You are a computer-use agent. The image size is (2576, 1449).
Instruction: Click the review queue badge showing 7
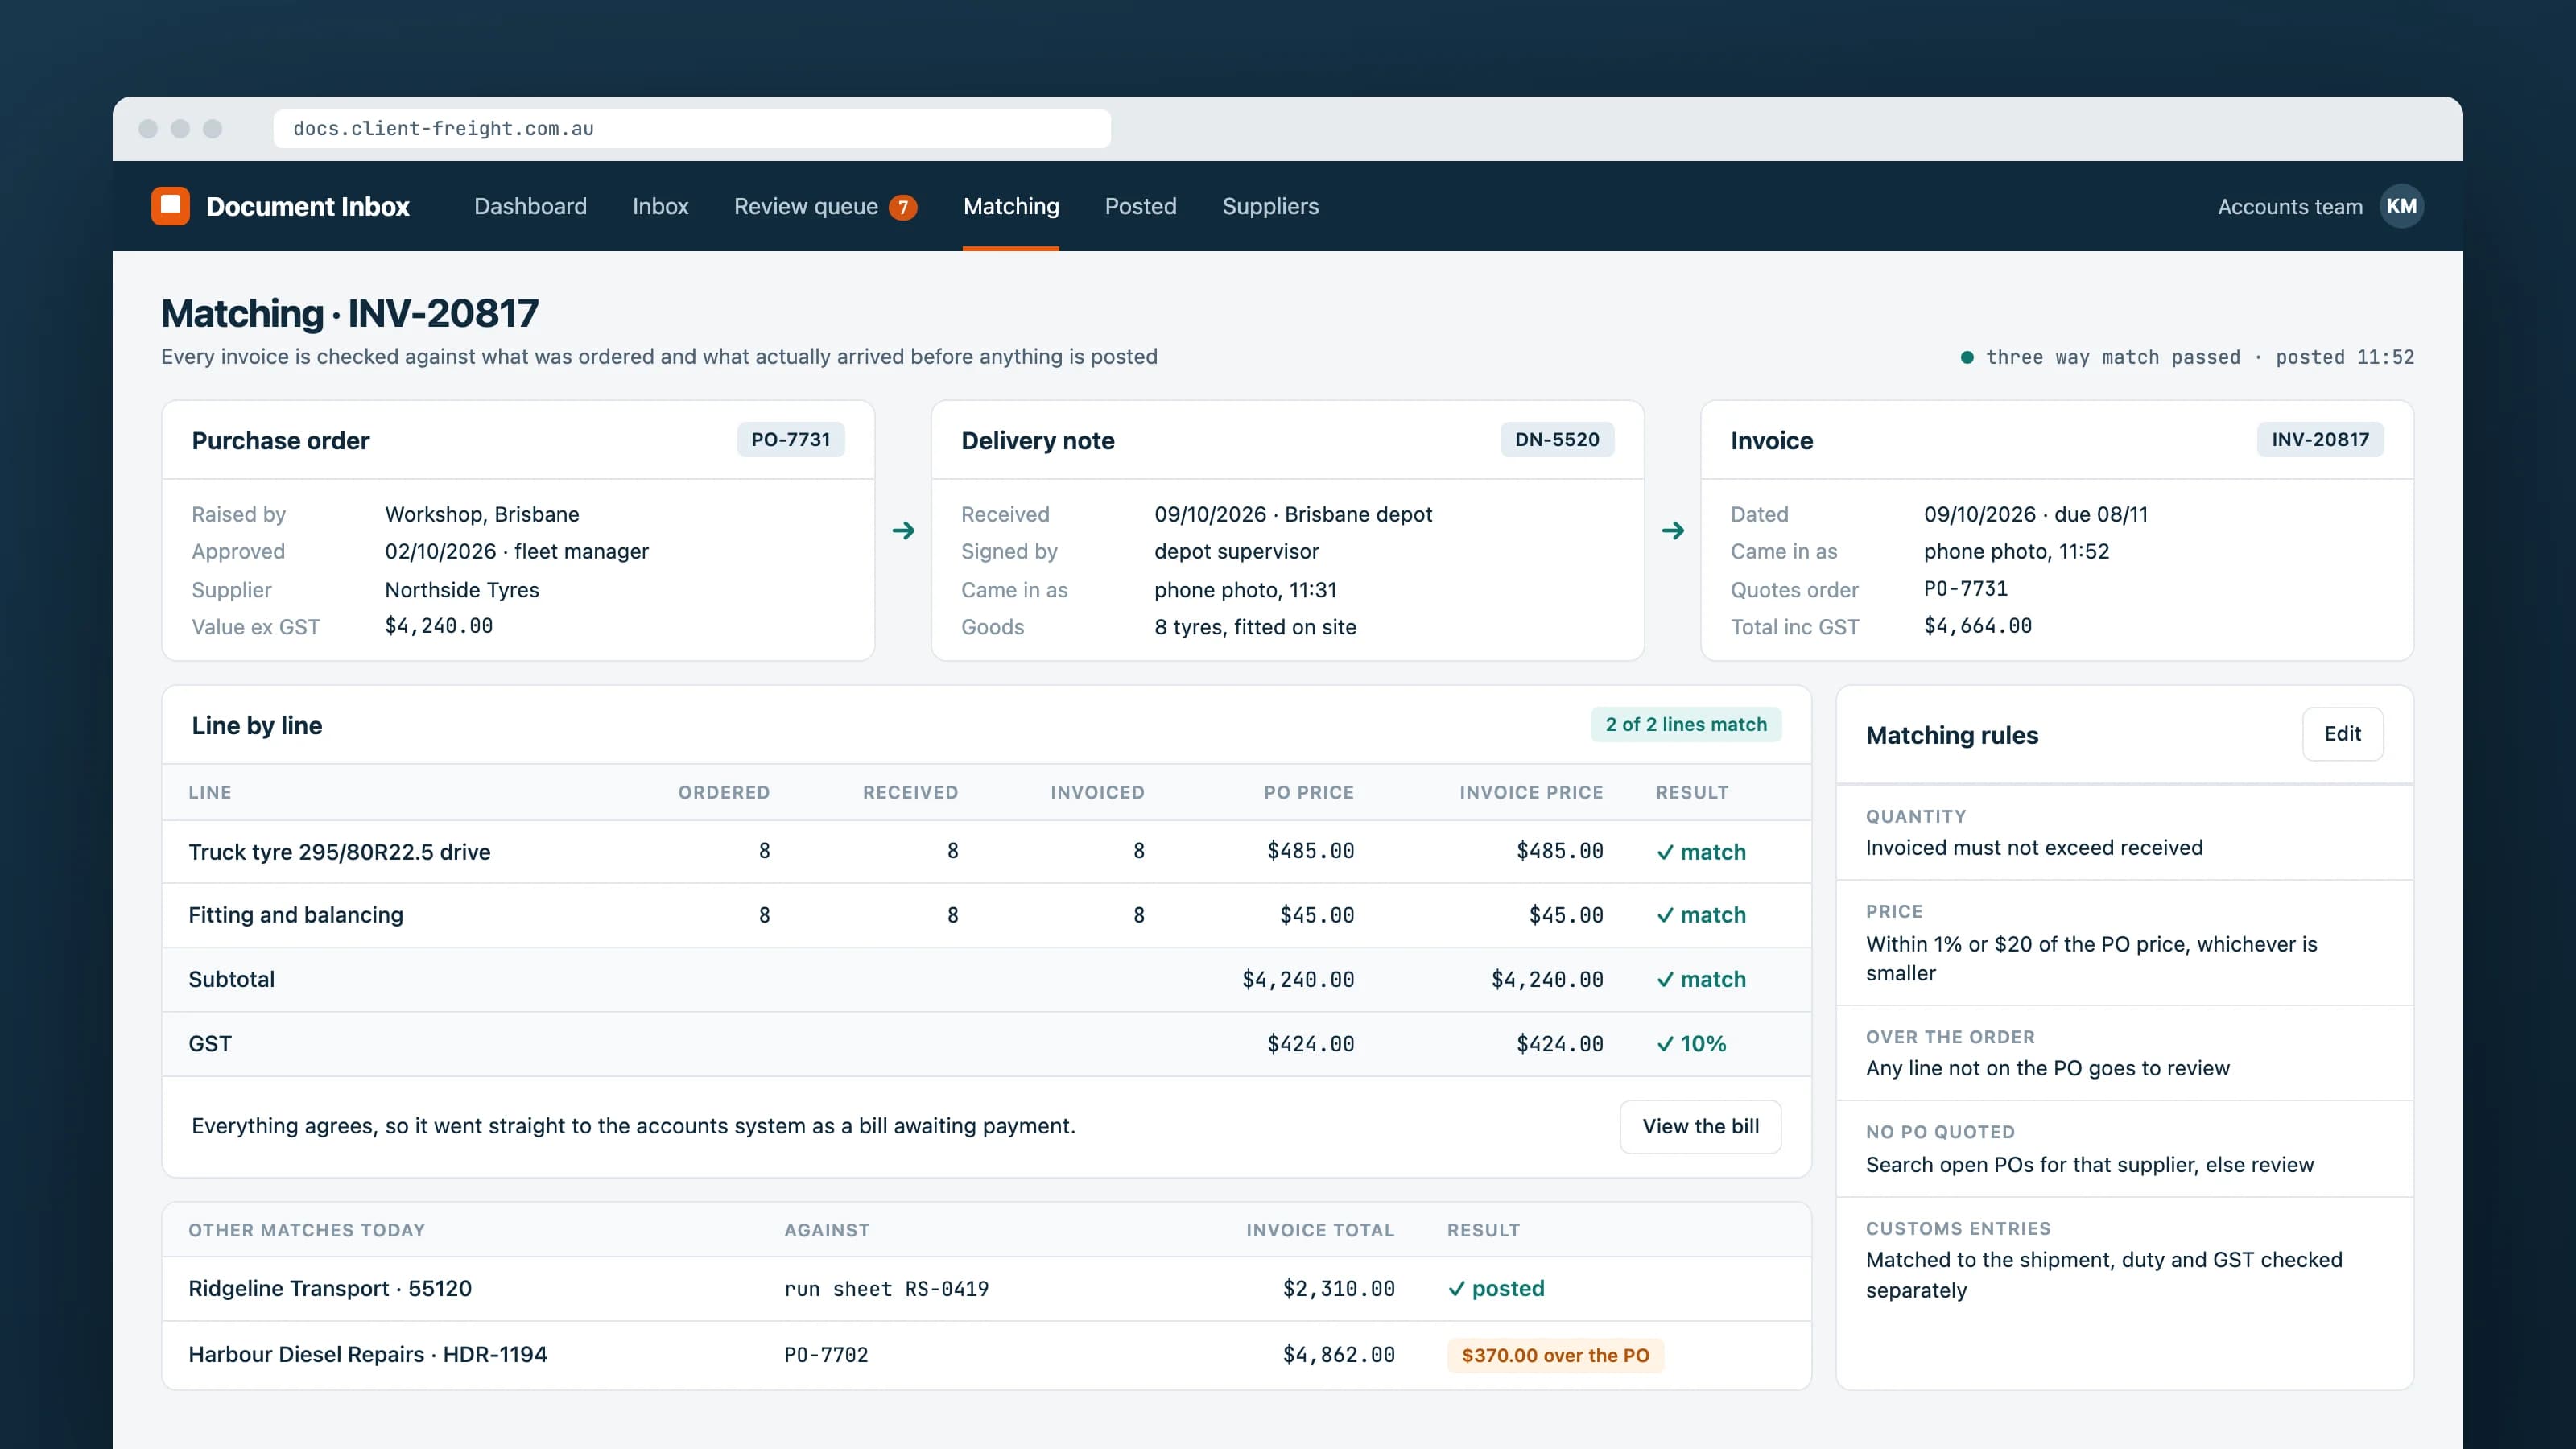903,207
